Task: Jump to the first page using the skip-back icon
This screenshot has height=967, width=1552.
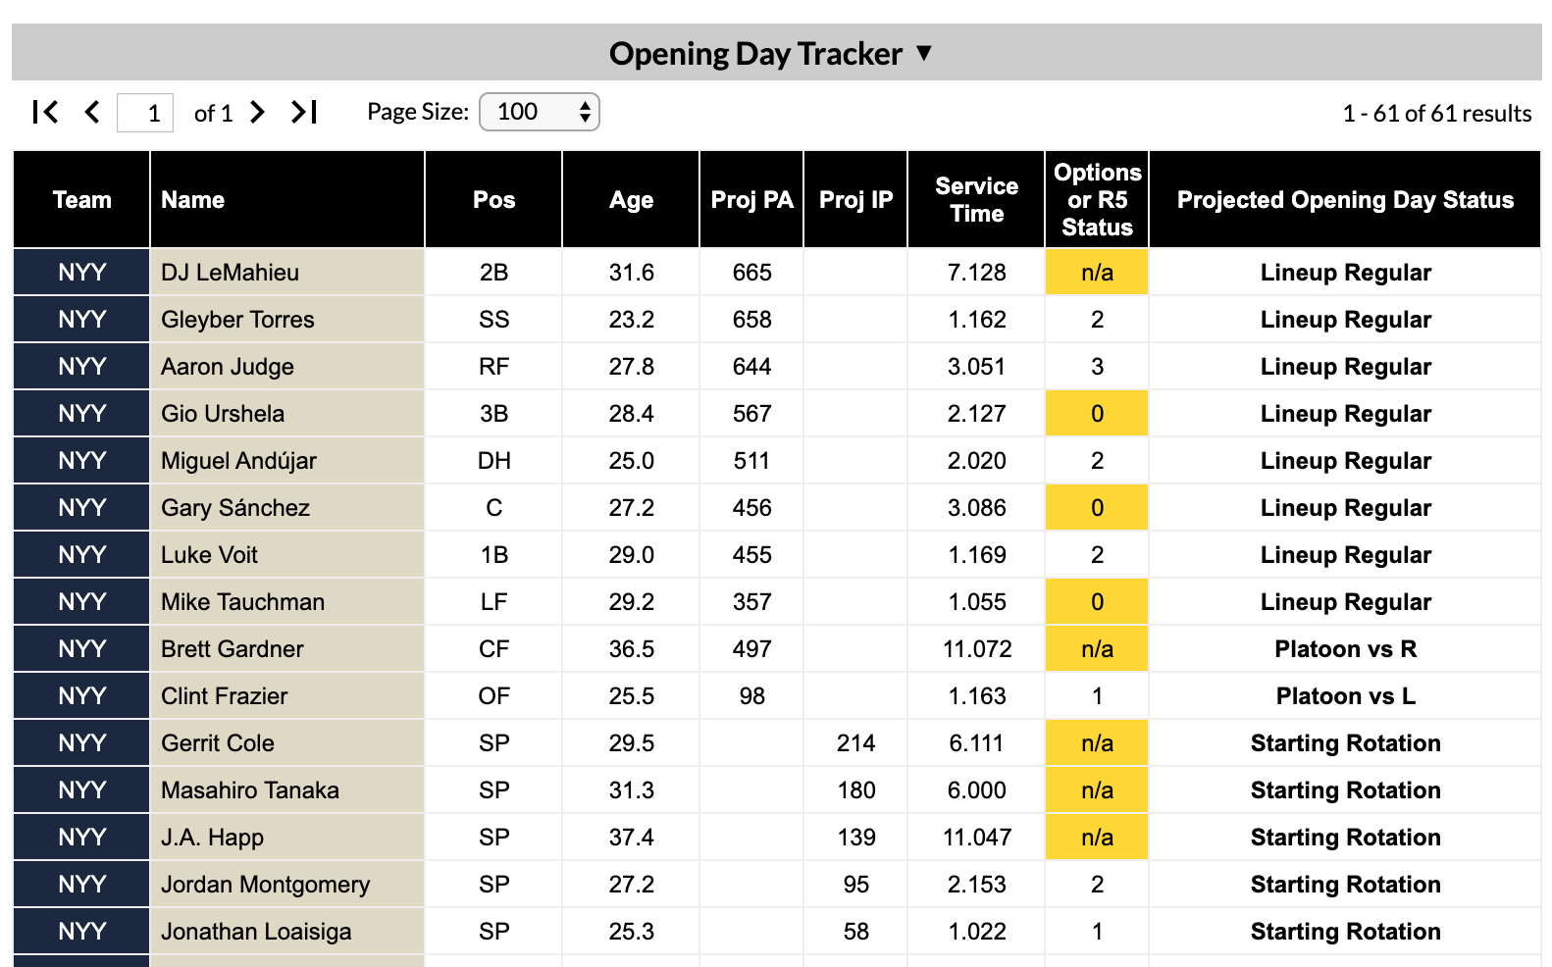Action: (46, 112)
